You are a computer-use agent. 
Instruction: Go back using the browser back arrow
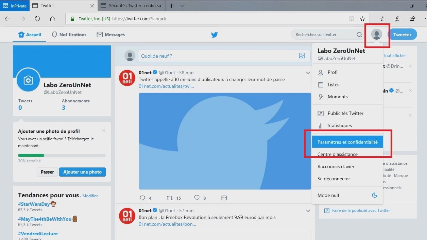pyautogui.click(x=7, y=19)
